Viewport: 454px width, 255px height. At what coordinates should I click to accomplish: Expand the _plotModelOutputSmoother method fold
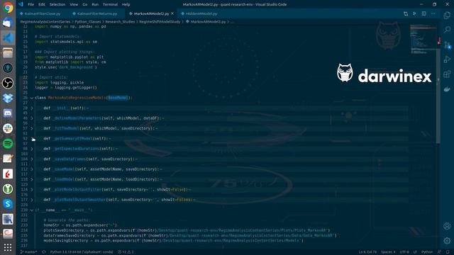[x=32, y=200]
